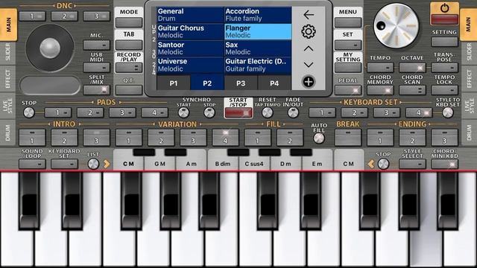The height and width of the screenshot is (268, 477).
Task: Click the STYLE SELECT button
Action: (x=412, y=164)
